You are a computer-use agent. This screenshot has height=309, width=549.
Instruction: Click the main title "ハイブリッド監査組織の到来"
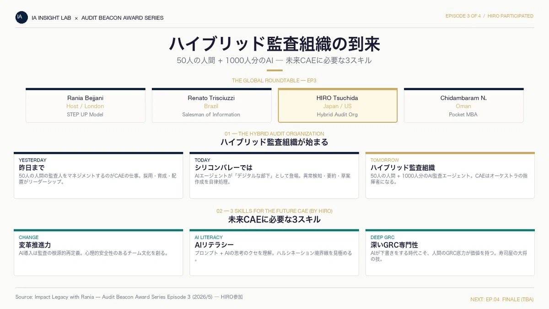(274, 44)
